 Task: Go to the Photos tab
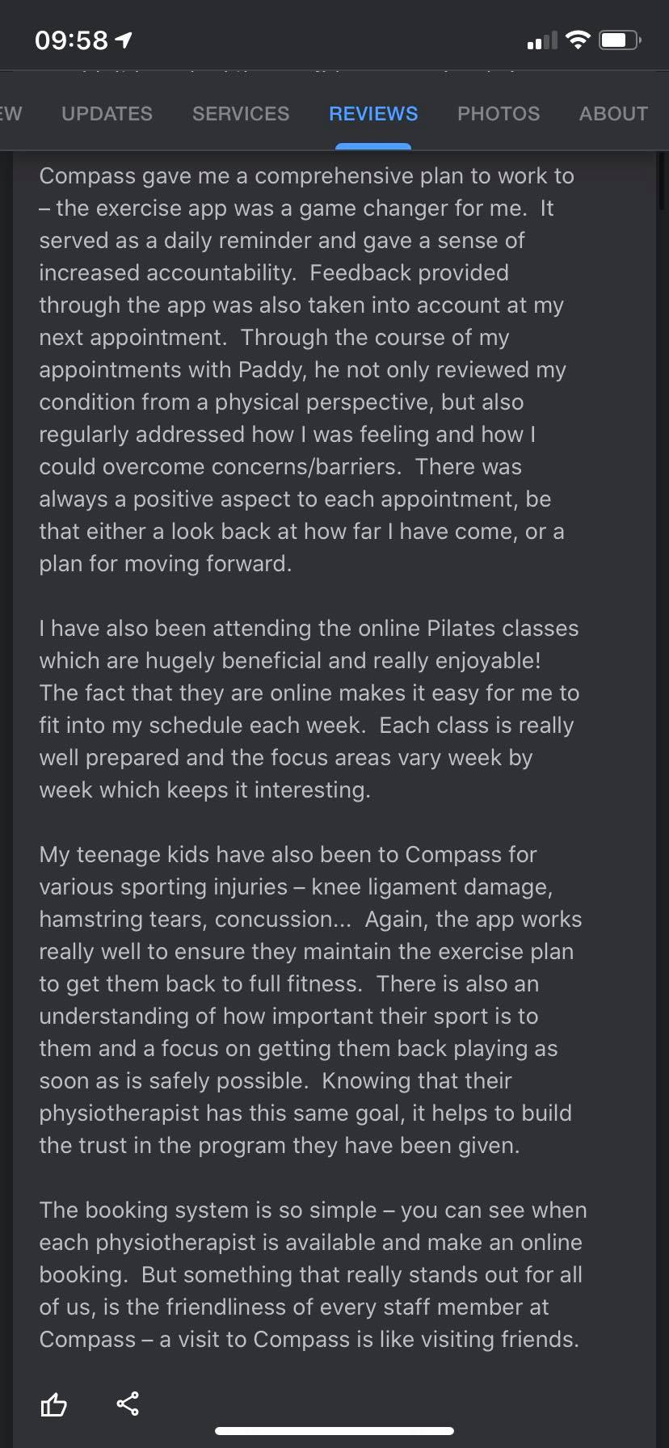coord(499,114)
